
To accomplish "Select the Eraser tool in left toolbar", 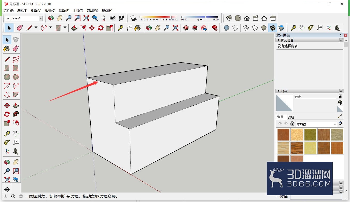I will click(16, 48).
